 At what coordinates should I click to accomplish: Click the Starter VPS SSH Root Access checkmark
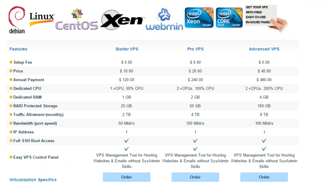126,141
